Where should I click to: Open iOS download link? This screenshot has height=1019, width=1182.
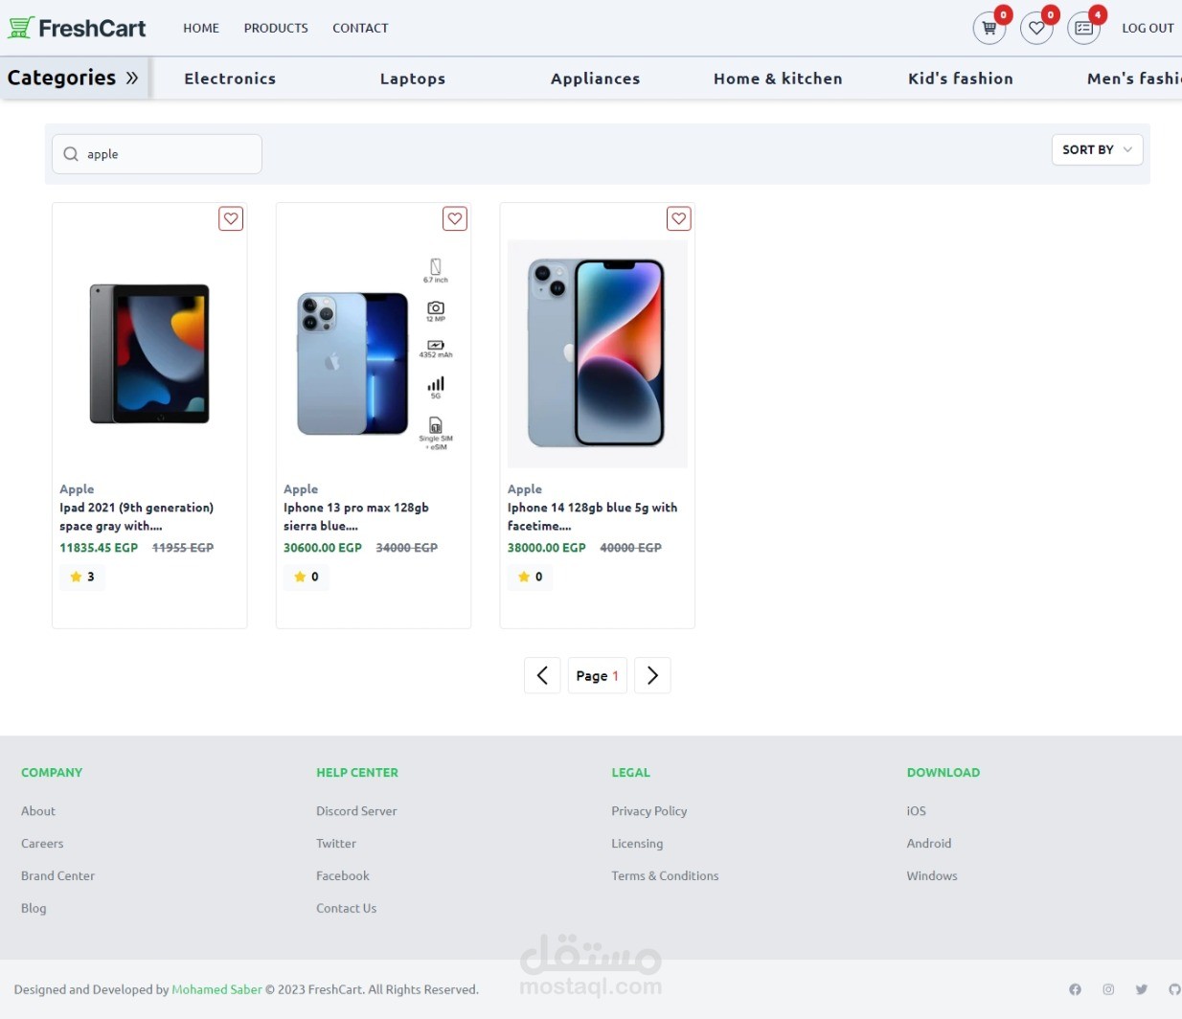(917, 810)
